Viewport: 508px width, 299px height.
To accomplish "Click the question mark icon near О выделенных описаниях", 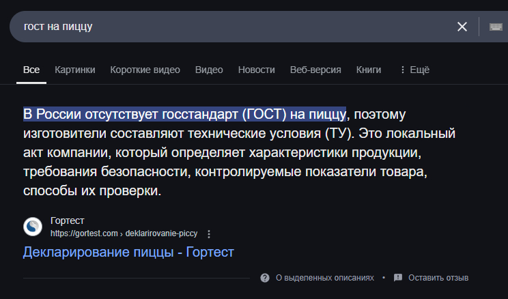I will [265, 278].
